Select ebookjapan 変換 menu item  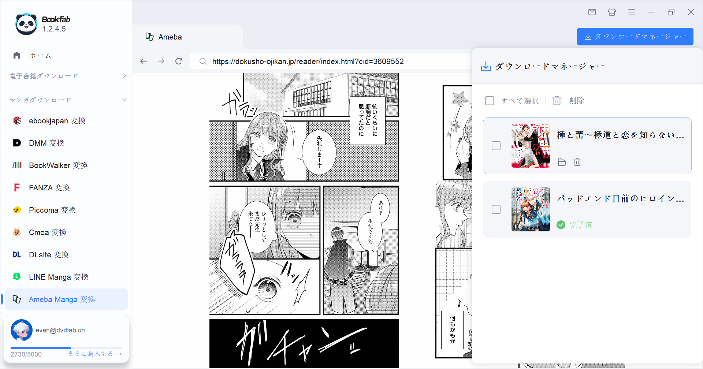[x=66, y=120]
